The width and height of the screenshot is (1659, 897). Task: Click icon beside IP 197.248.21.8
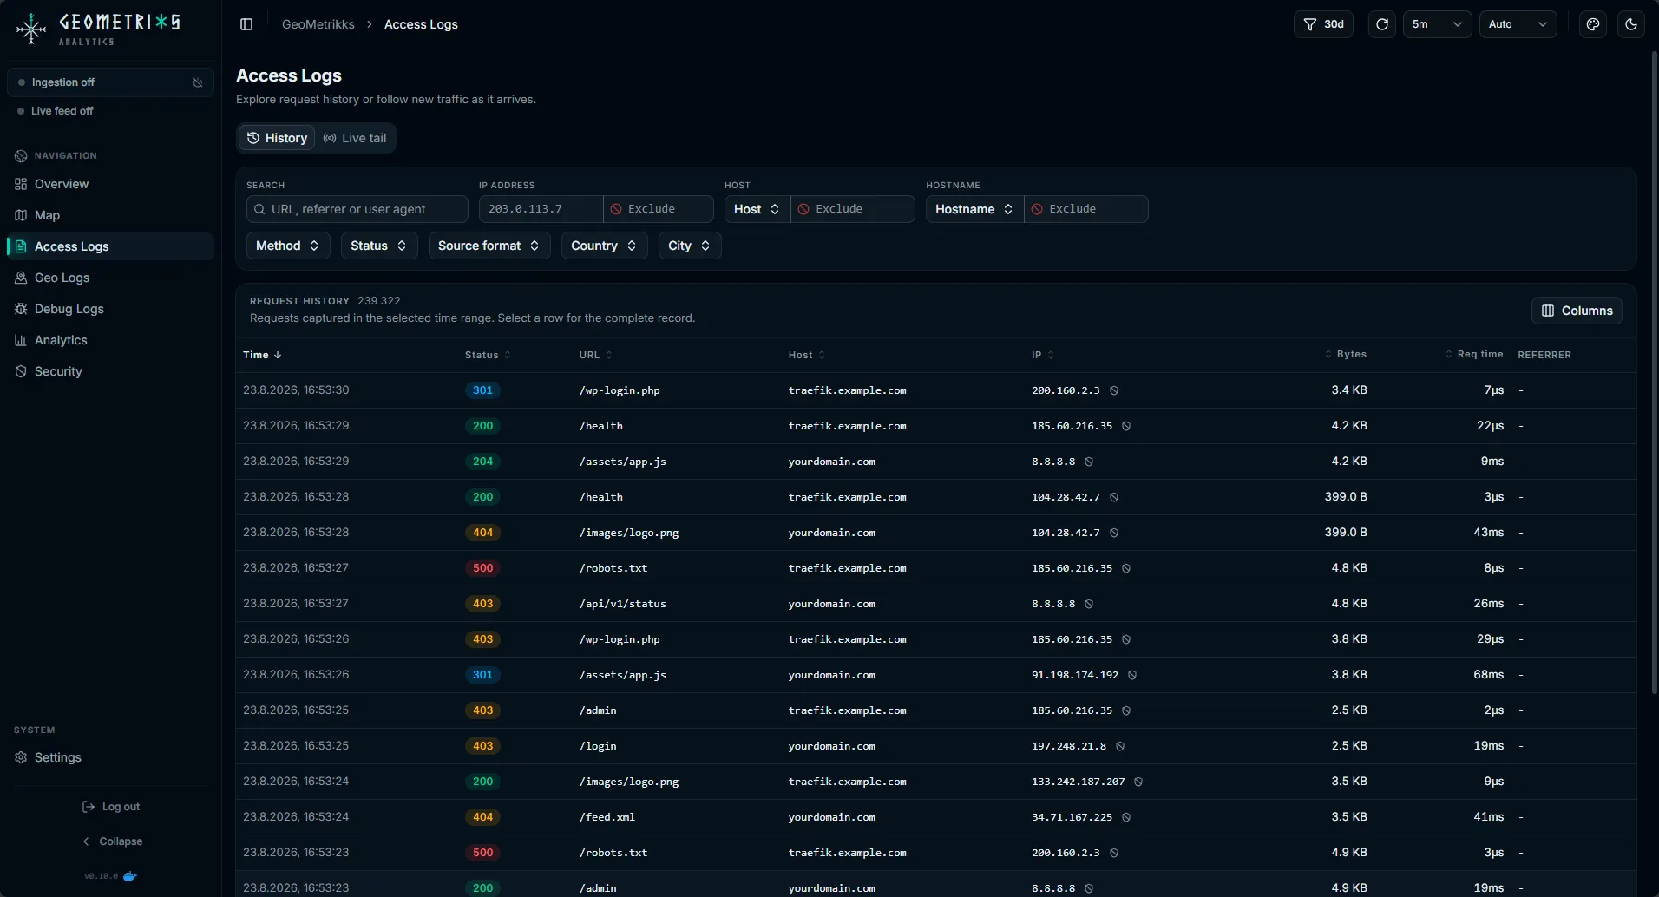tap(1120, 746)
